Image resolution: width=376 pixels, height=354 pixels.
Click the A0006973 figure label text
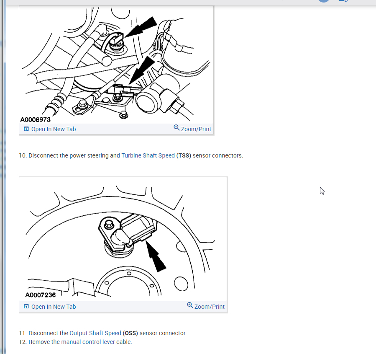coord(36,119)
